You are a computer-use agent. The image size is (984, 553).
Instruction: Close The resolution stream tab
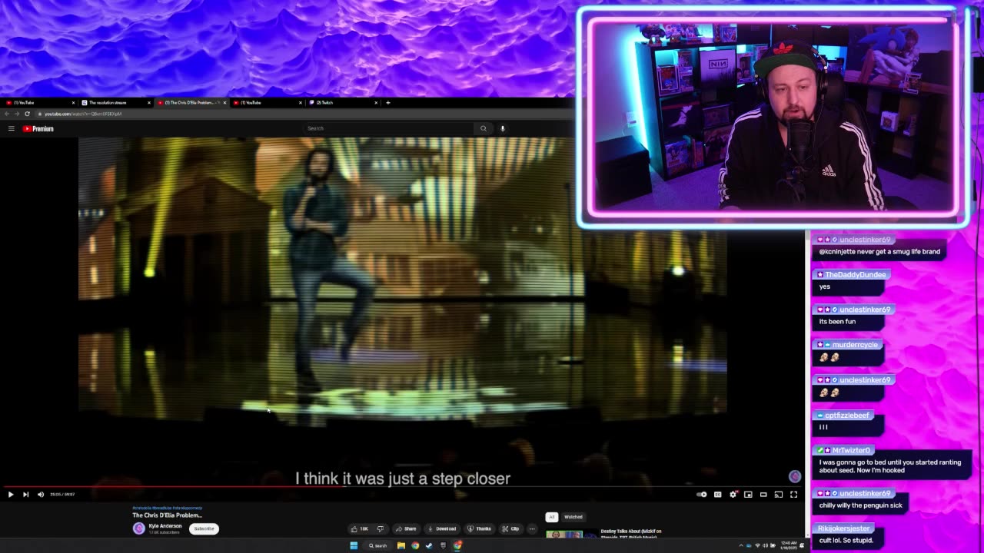[x=148, y=102]
